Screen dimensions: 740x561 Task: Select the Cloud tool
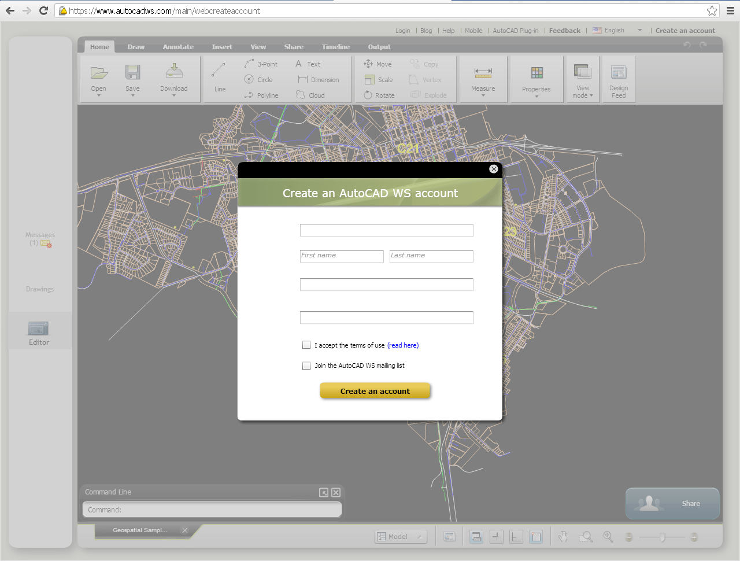click(x=310, y=95)
